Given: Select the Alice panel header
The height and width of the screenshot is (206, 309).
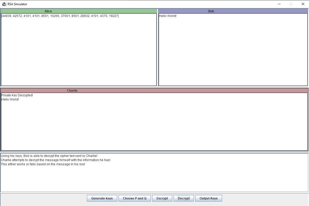Looking at the screenshot, I should [x=79, y=11].
